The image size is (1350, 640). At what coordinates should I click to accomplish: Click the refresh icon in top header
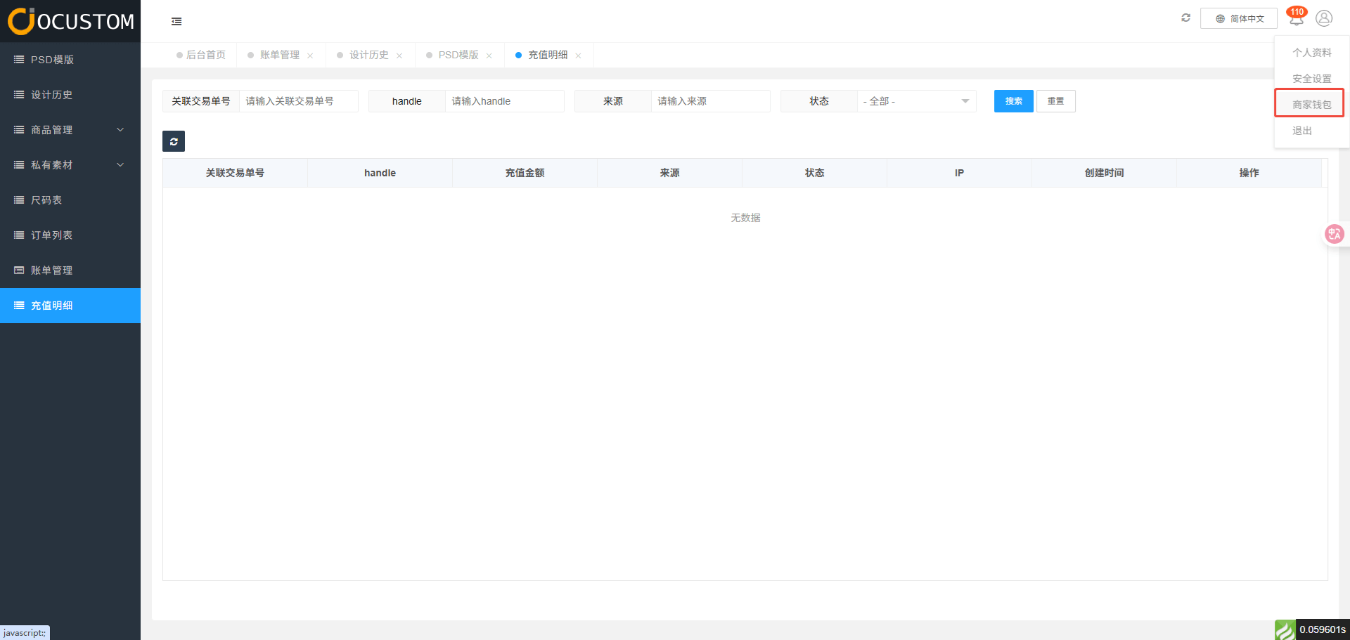(x=1185, y=18)
